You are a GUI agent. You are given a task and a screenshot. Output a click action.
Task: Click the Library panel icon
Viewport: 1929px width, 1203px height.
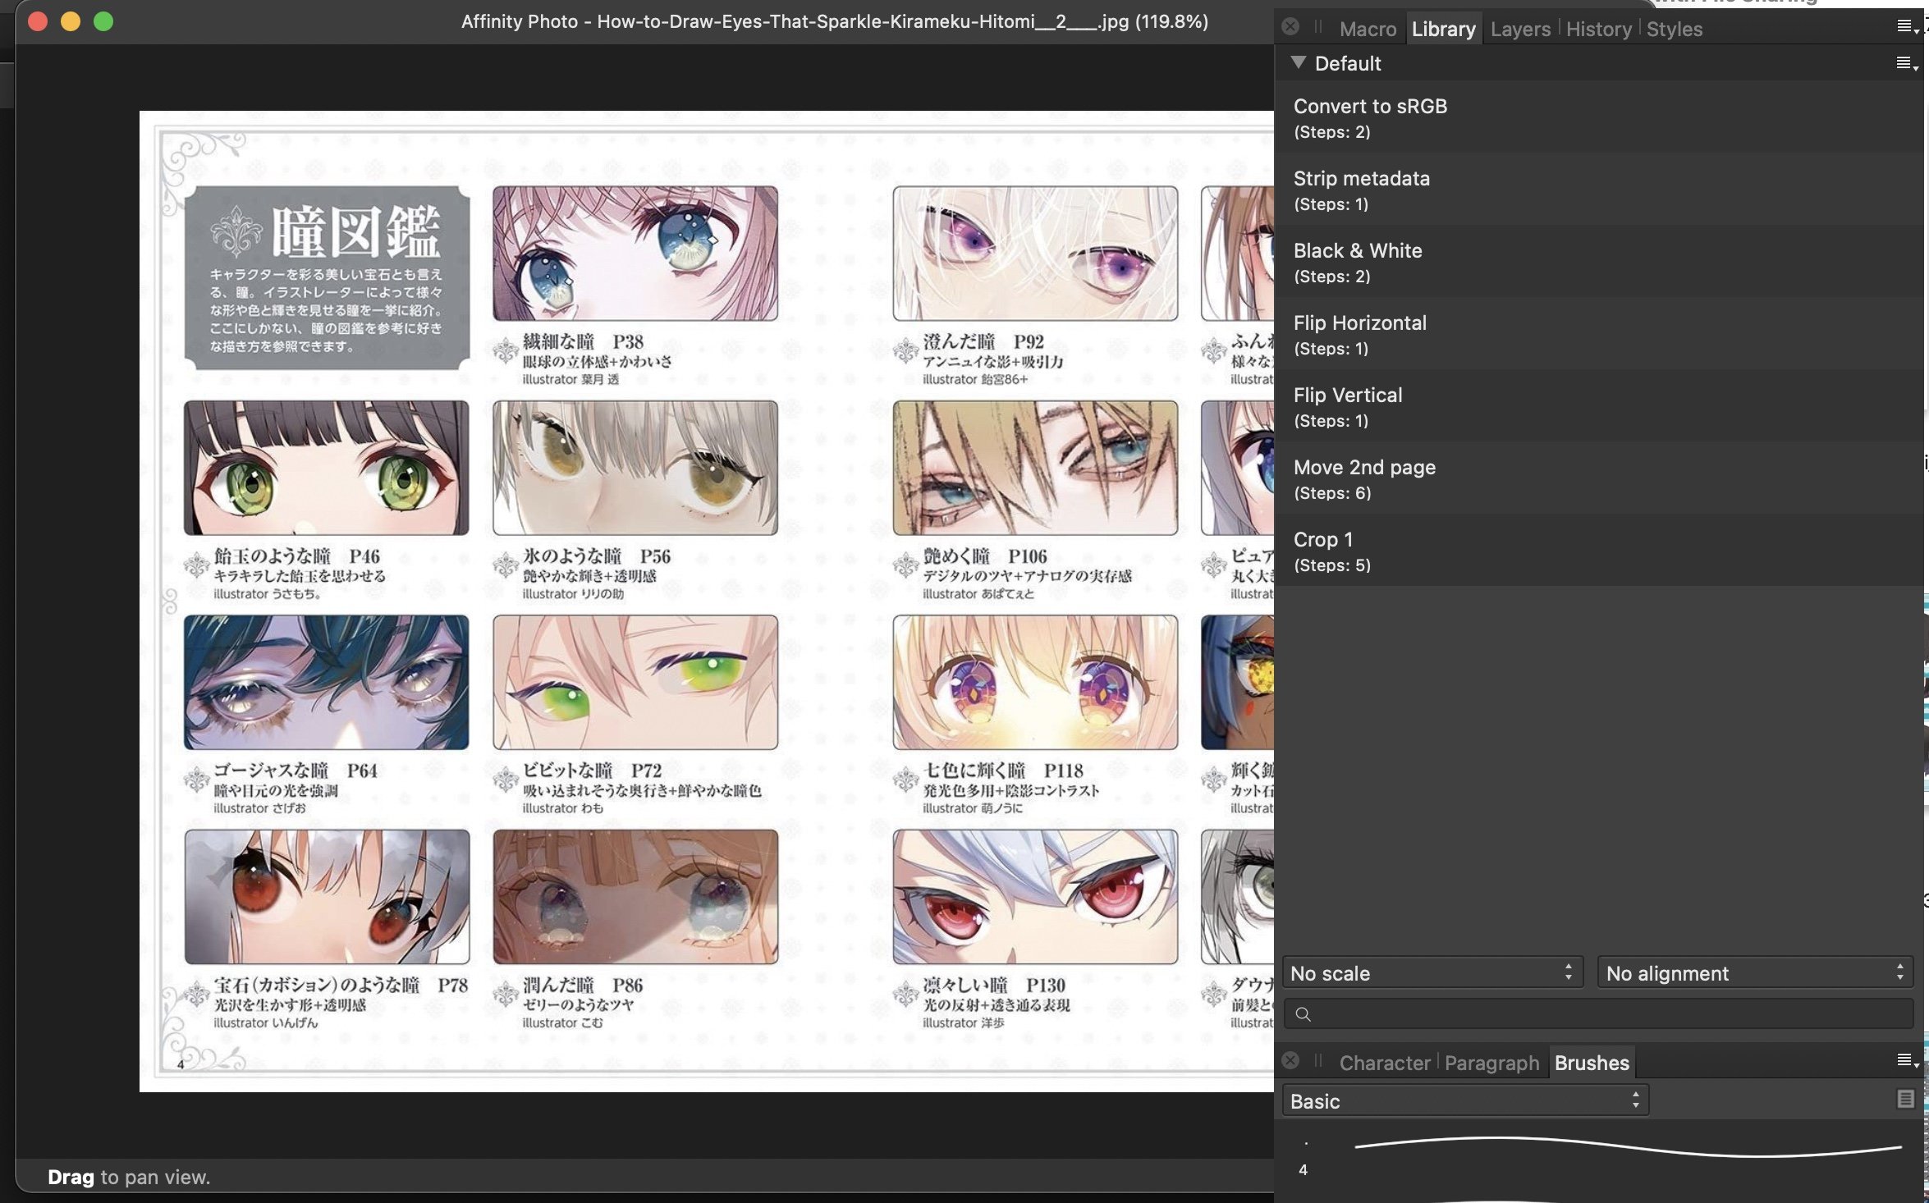tap(1442, 28)
